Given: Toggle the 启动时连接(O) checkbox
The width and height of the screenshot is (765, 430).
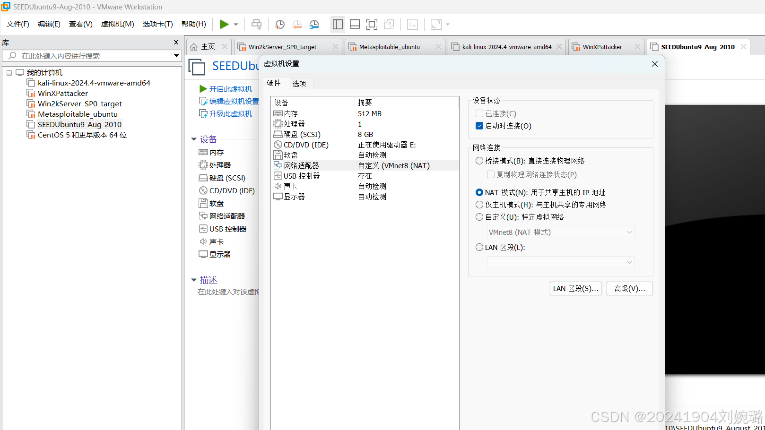Looking at the screenshot, I should [479, 126].
